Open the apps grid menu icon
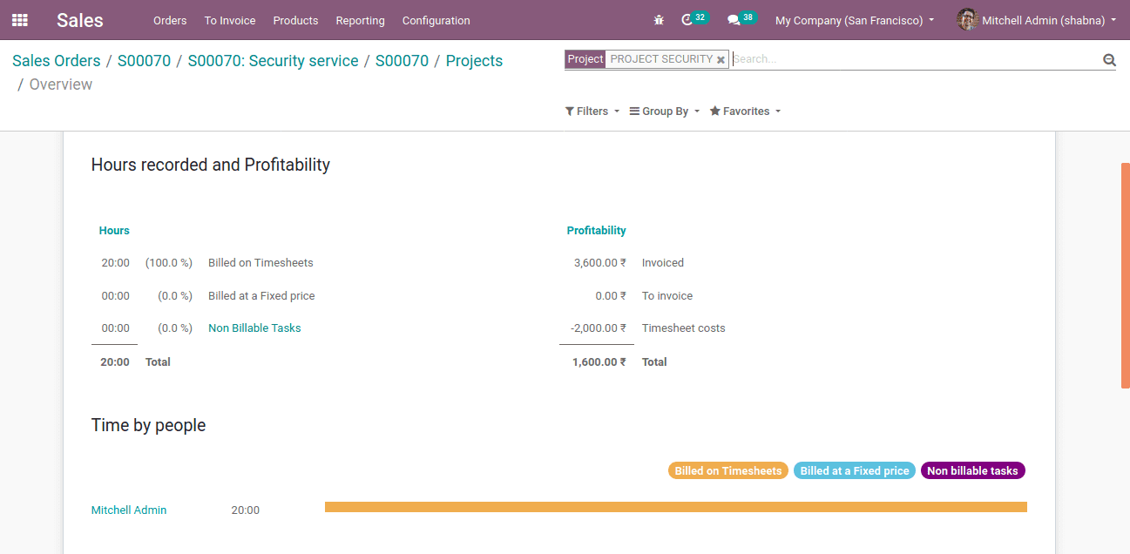The width and height of the screenshot is (1130, 554). point(19,20)
